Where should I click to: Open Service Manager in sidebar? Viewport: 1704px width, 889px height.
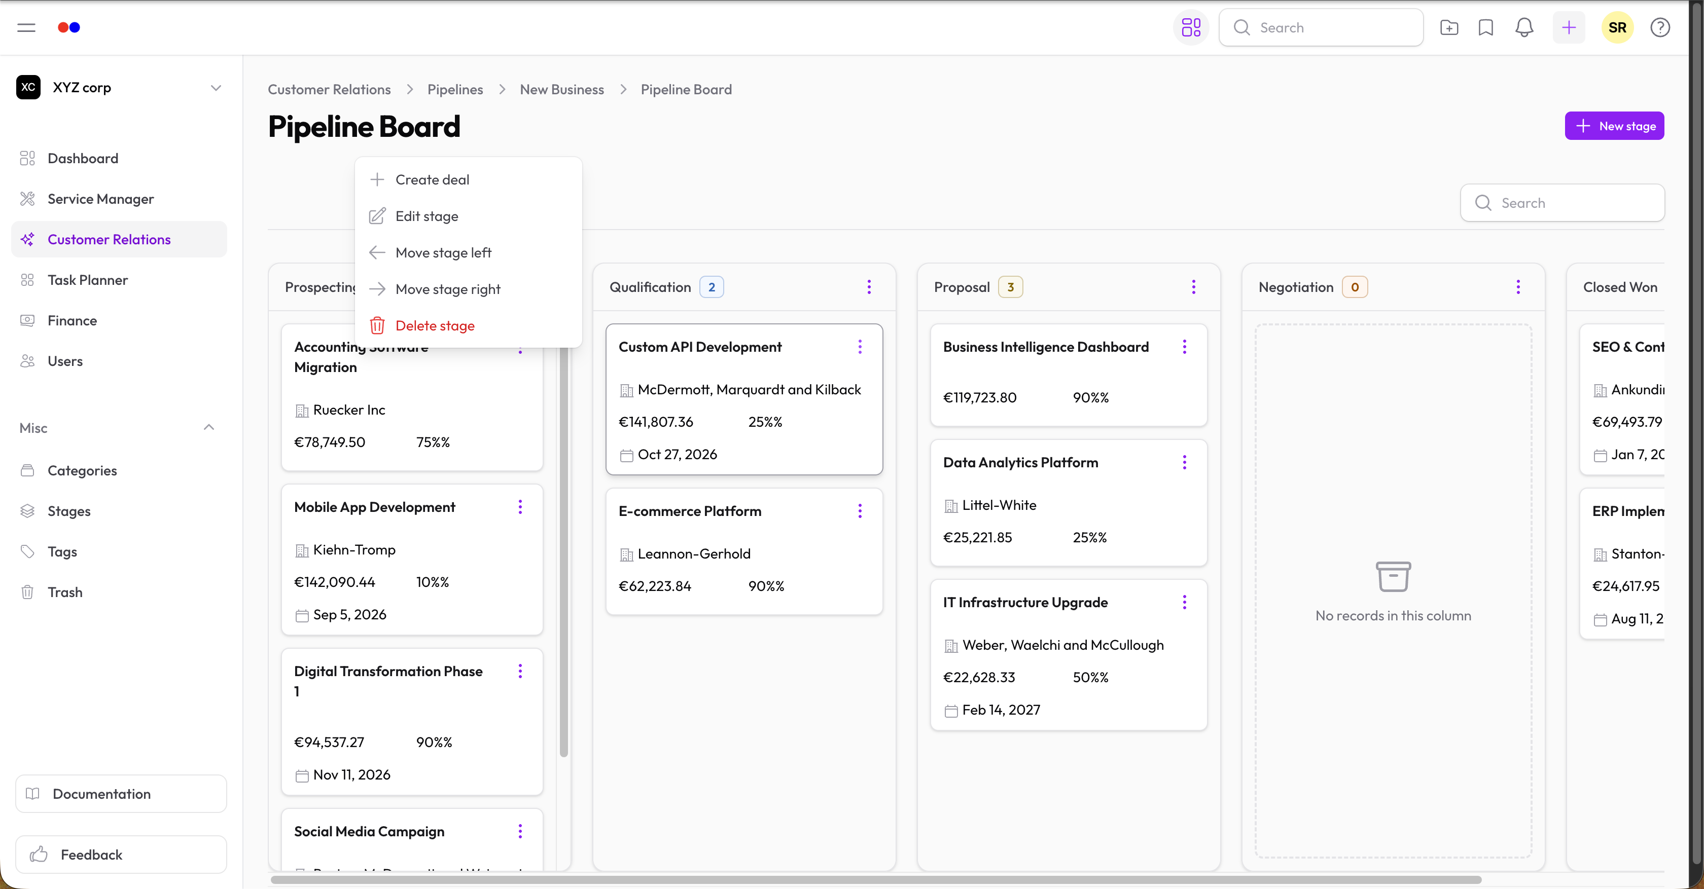tap(119, 199)
